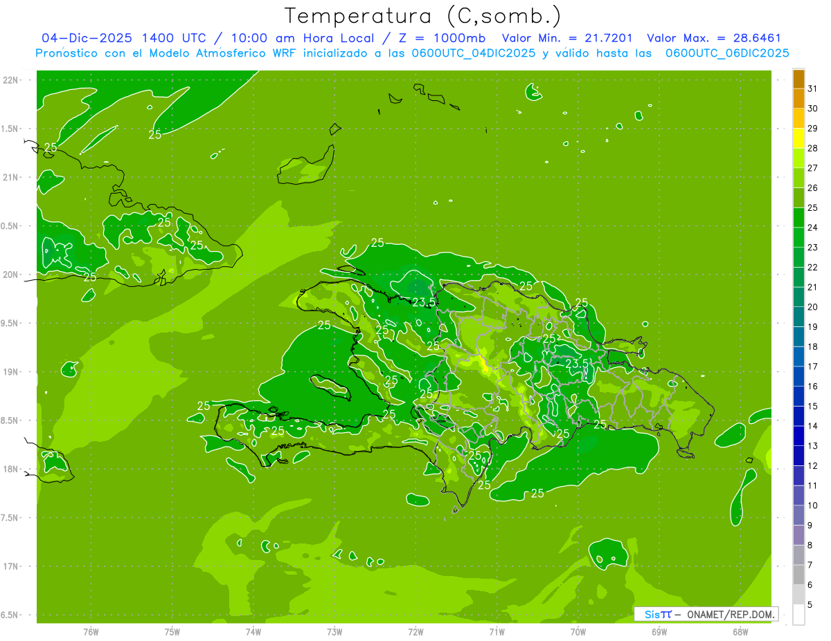Screen dimensions: 831x641
Task: Click the 10 value on color legend
Action: point(813,505)
